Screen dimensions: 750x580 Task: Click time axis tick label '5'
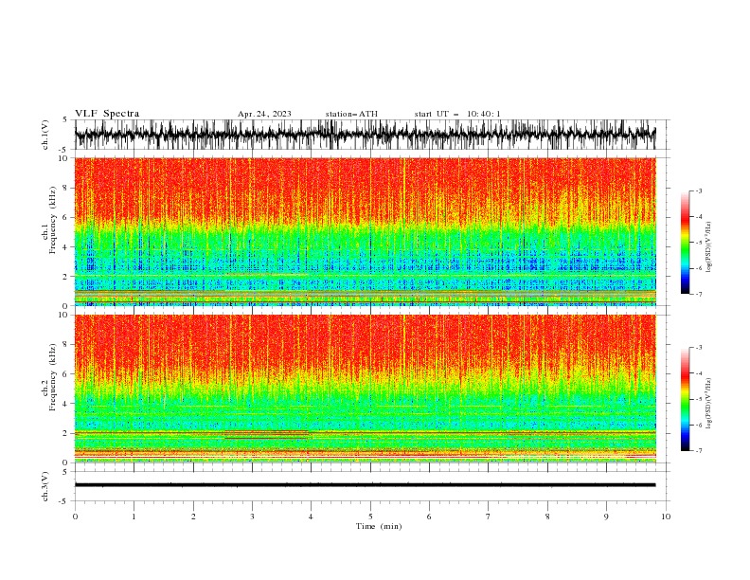point(370,517)
